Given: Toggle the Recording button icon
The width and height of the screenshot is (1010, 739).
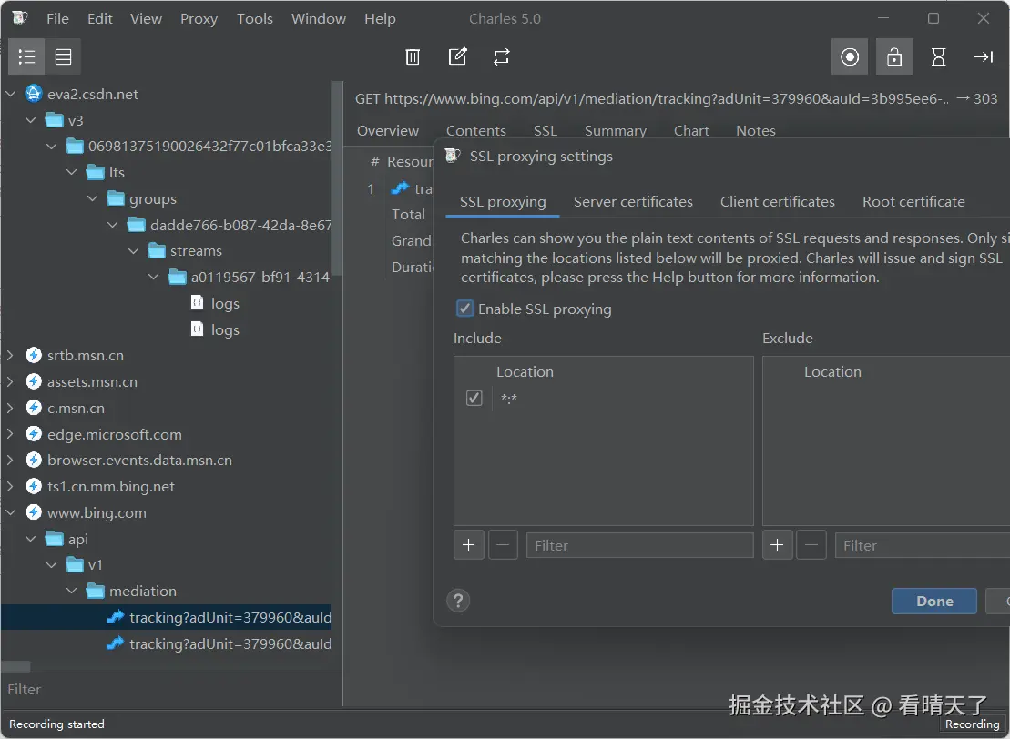Looking at the screenshot, I should pyautogui.click(x=850, y=56).
